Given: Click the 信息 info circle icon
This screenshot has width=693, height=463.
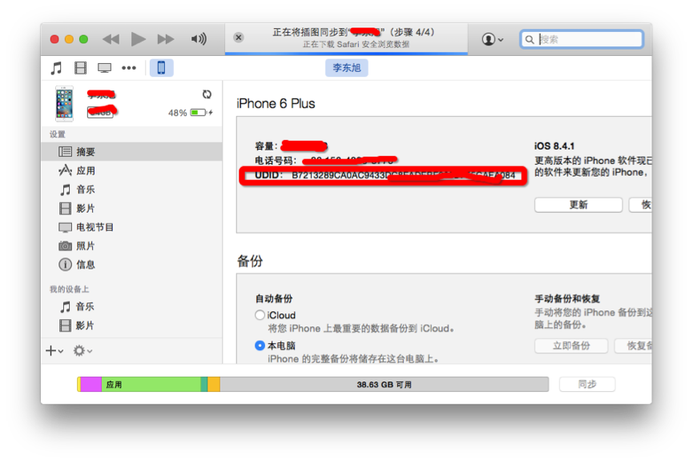Looking at the screenshot, I should tap(65, 265).
